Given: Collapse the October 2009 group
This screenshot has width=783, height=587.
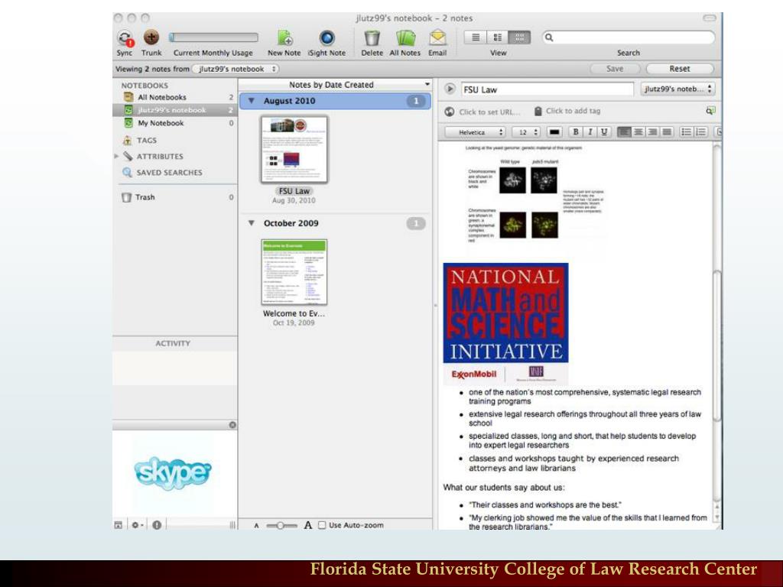Looking at the screenshot, I should (x=252, y=223).
